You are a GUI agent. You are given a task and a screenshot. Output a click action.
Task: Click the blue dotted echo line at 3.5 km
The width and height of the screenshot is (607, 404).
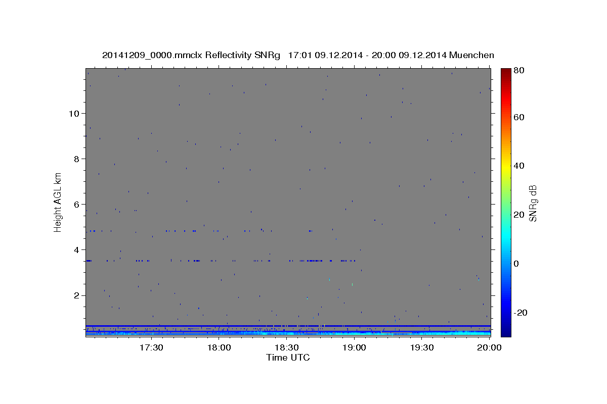(221, 261)
